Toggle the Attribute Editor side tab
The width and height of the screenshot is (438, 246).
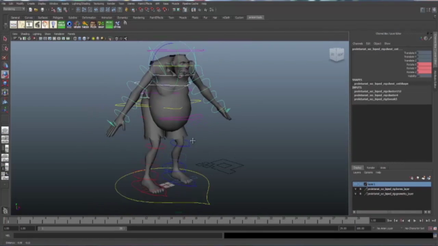[x=435, y=79]
